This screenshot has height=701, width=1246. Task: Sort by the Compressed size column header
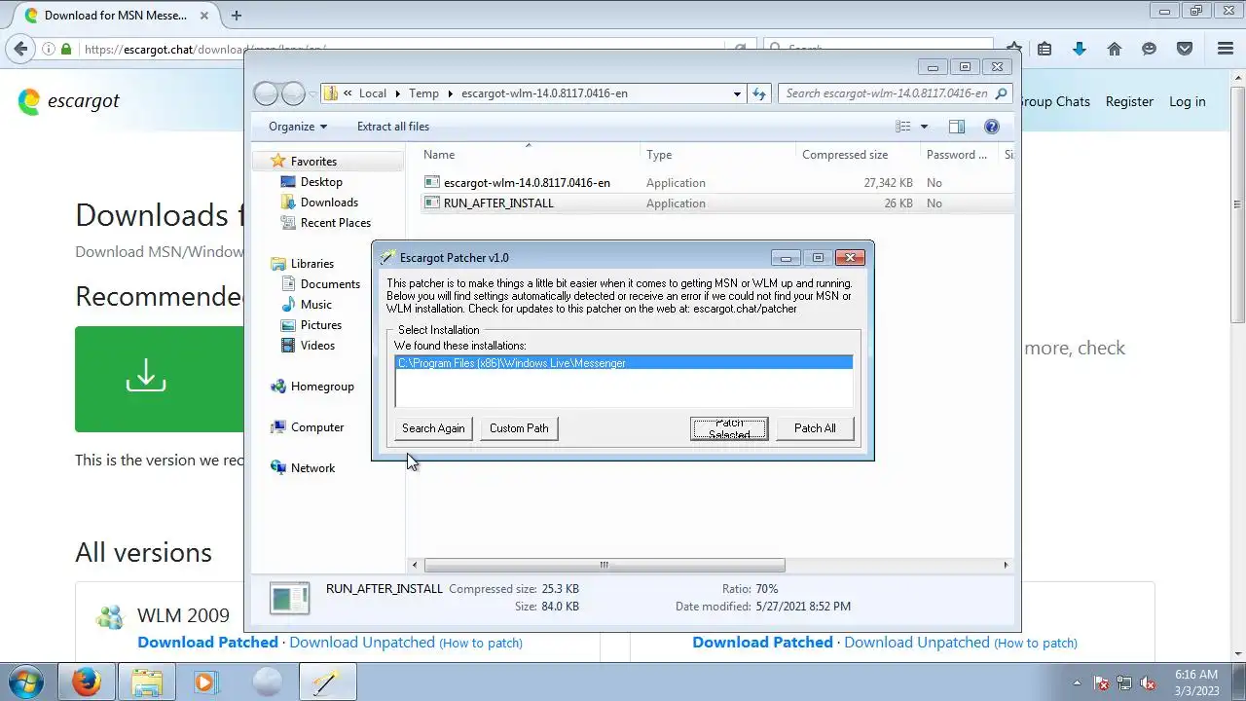(x=845, y=155)
